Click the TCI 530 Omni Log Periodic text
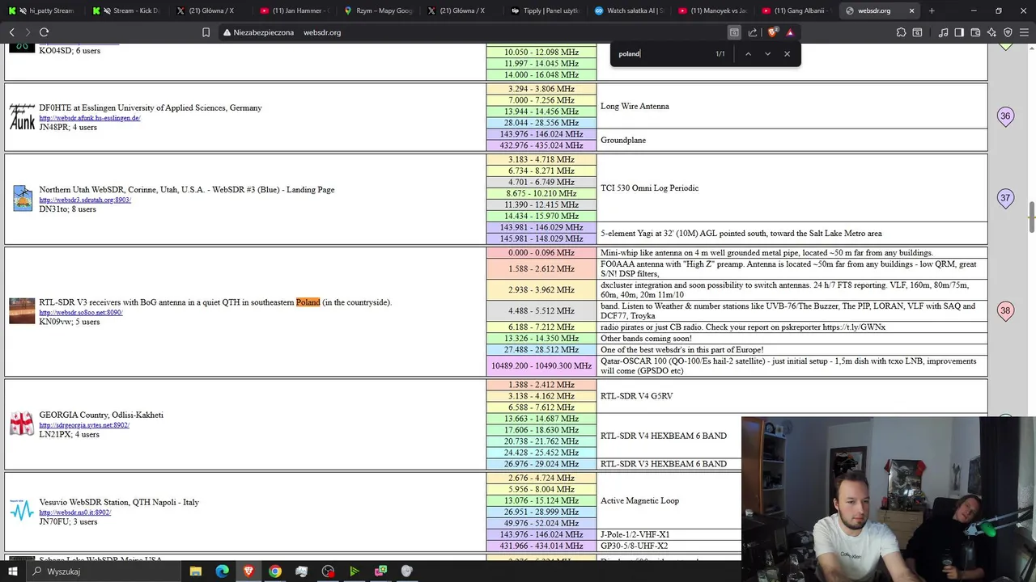This screenshot has width=1036, height=582. click(649, 188)
